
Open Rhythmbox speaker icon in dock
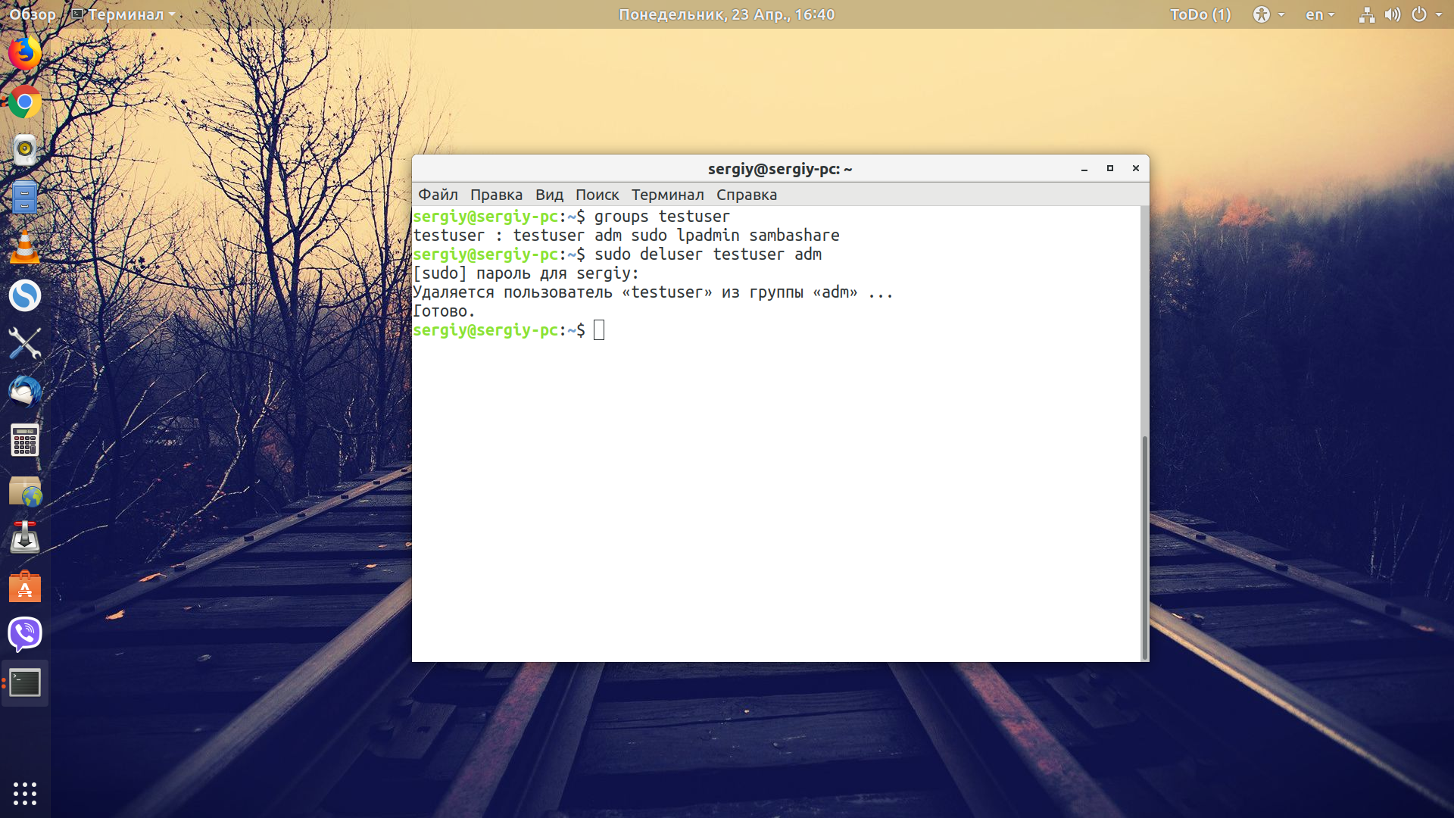(x=25, y=150)
